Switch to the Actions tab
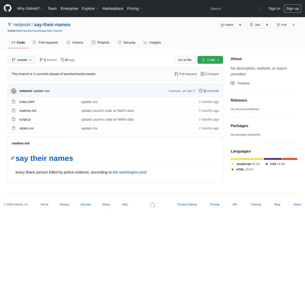Viewport: 305px width, 305px height. pos(75,42)
